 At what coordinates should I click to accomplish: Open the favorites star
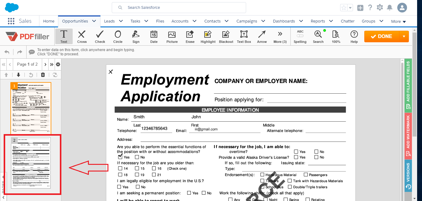click(344, 8)
